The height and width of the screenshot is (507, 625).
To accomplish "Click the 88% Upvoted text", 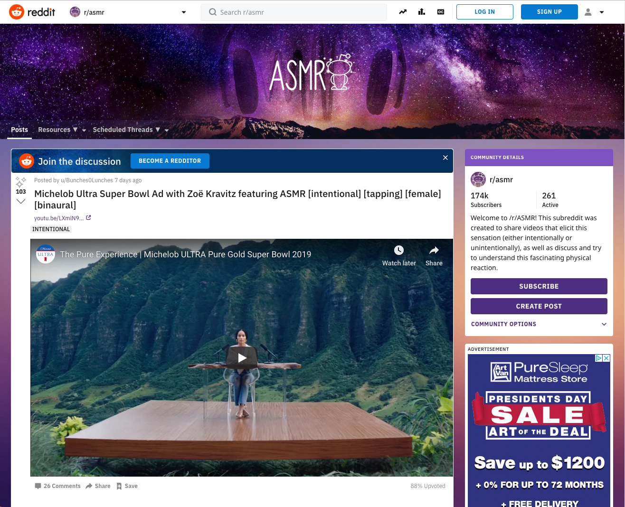I will pos(428,486).
